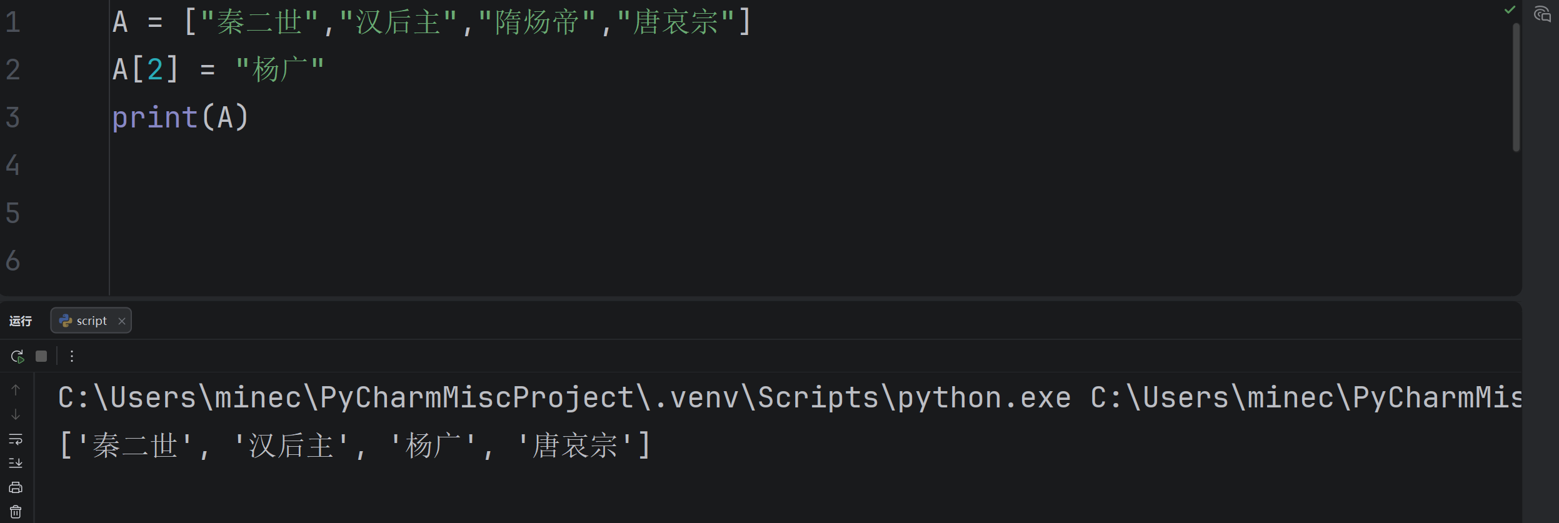Click line number 2 in gutter

click(13, 69)
